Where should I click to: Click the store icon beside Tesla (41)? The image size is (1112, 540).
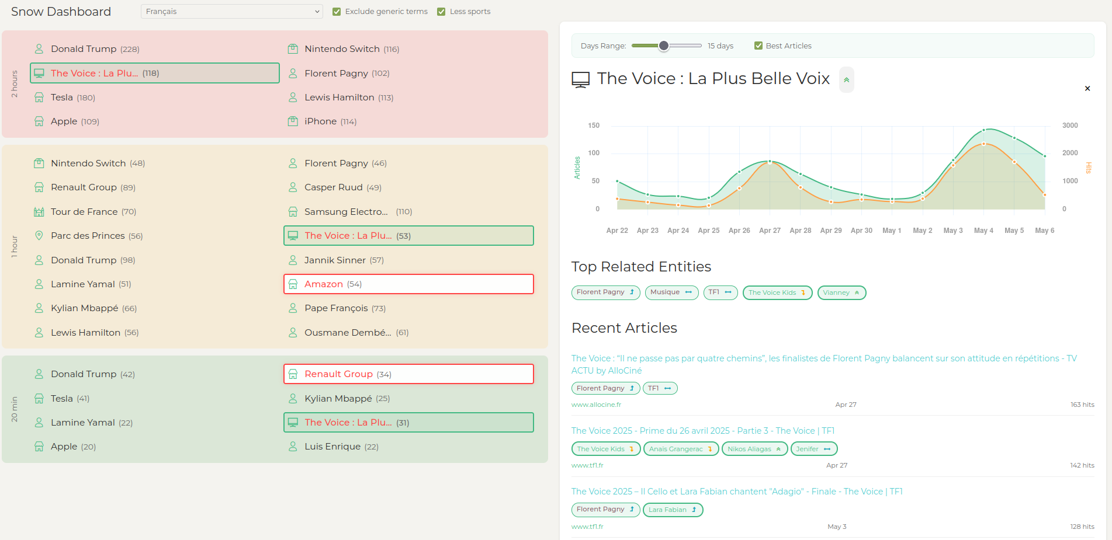tap(39, 399)
